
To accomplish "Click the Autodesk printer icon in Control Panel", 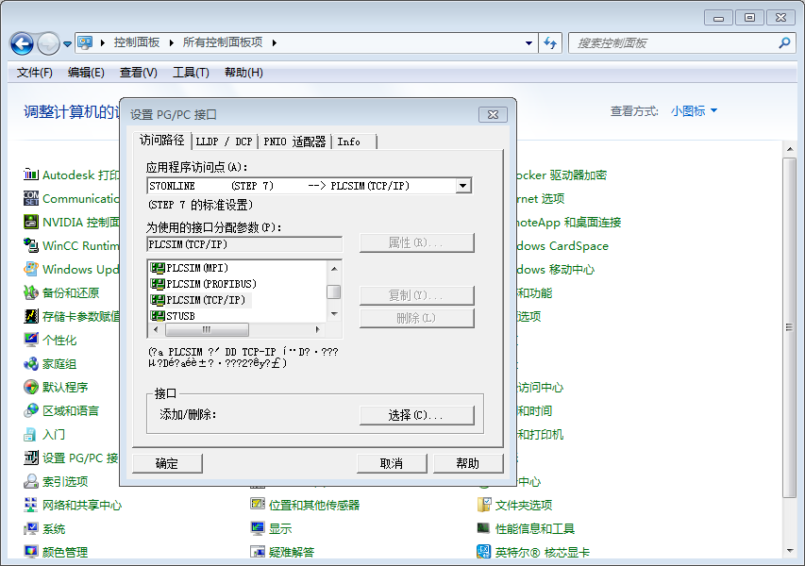I will (31, 175).
